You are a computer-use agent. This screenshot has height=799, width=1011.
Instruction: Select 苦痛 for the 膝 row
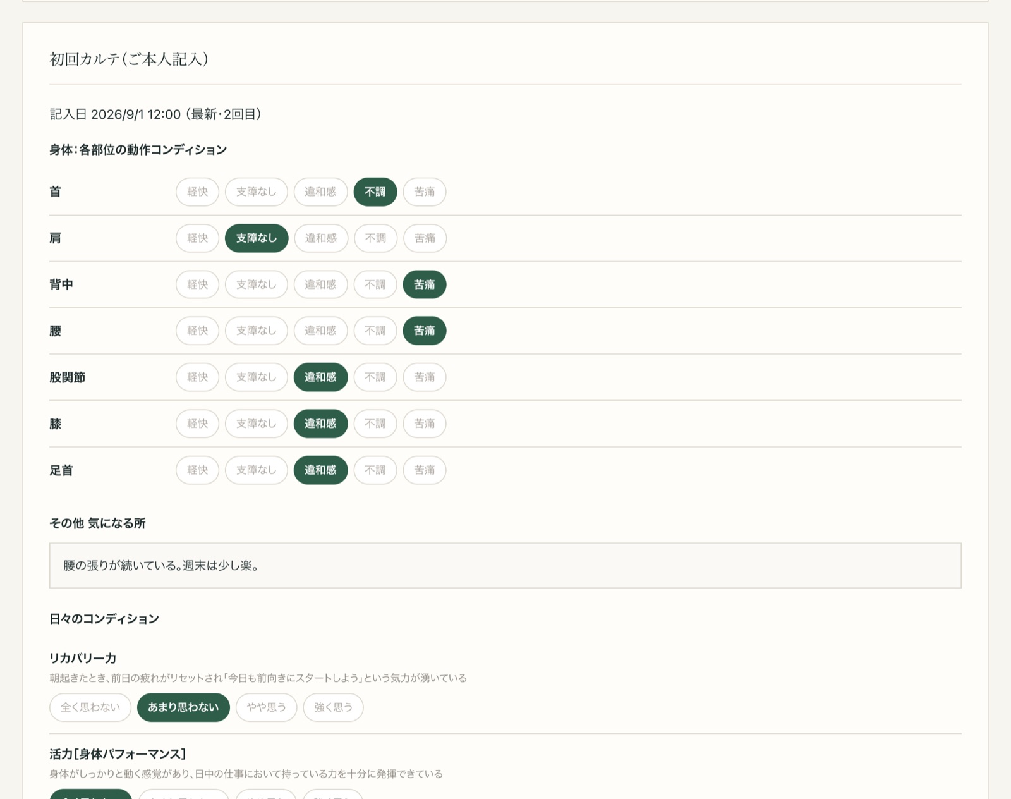425,424
